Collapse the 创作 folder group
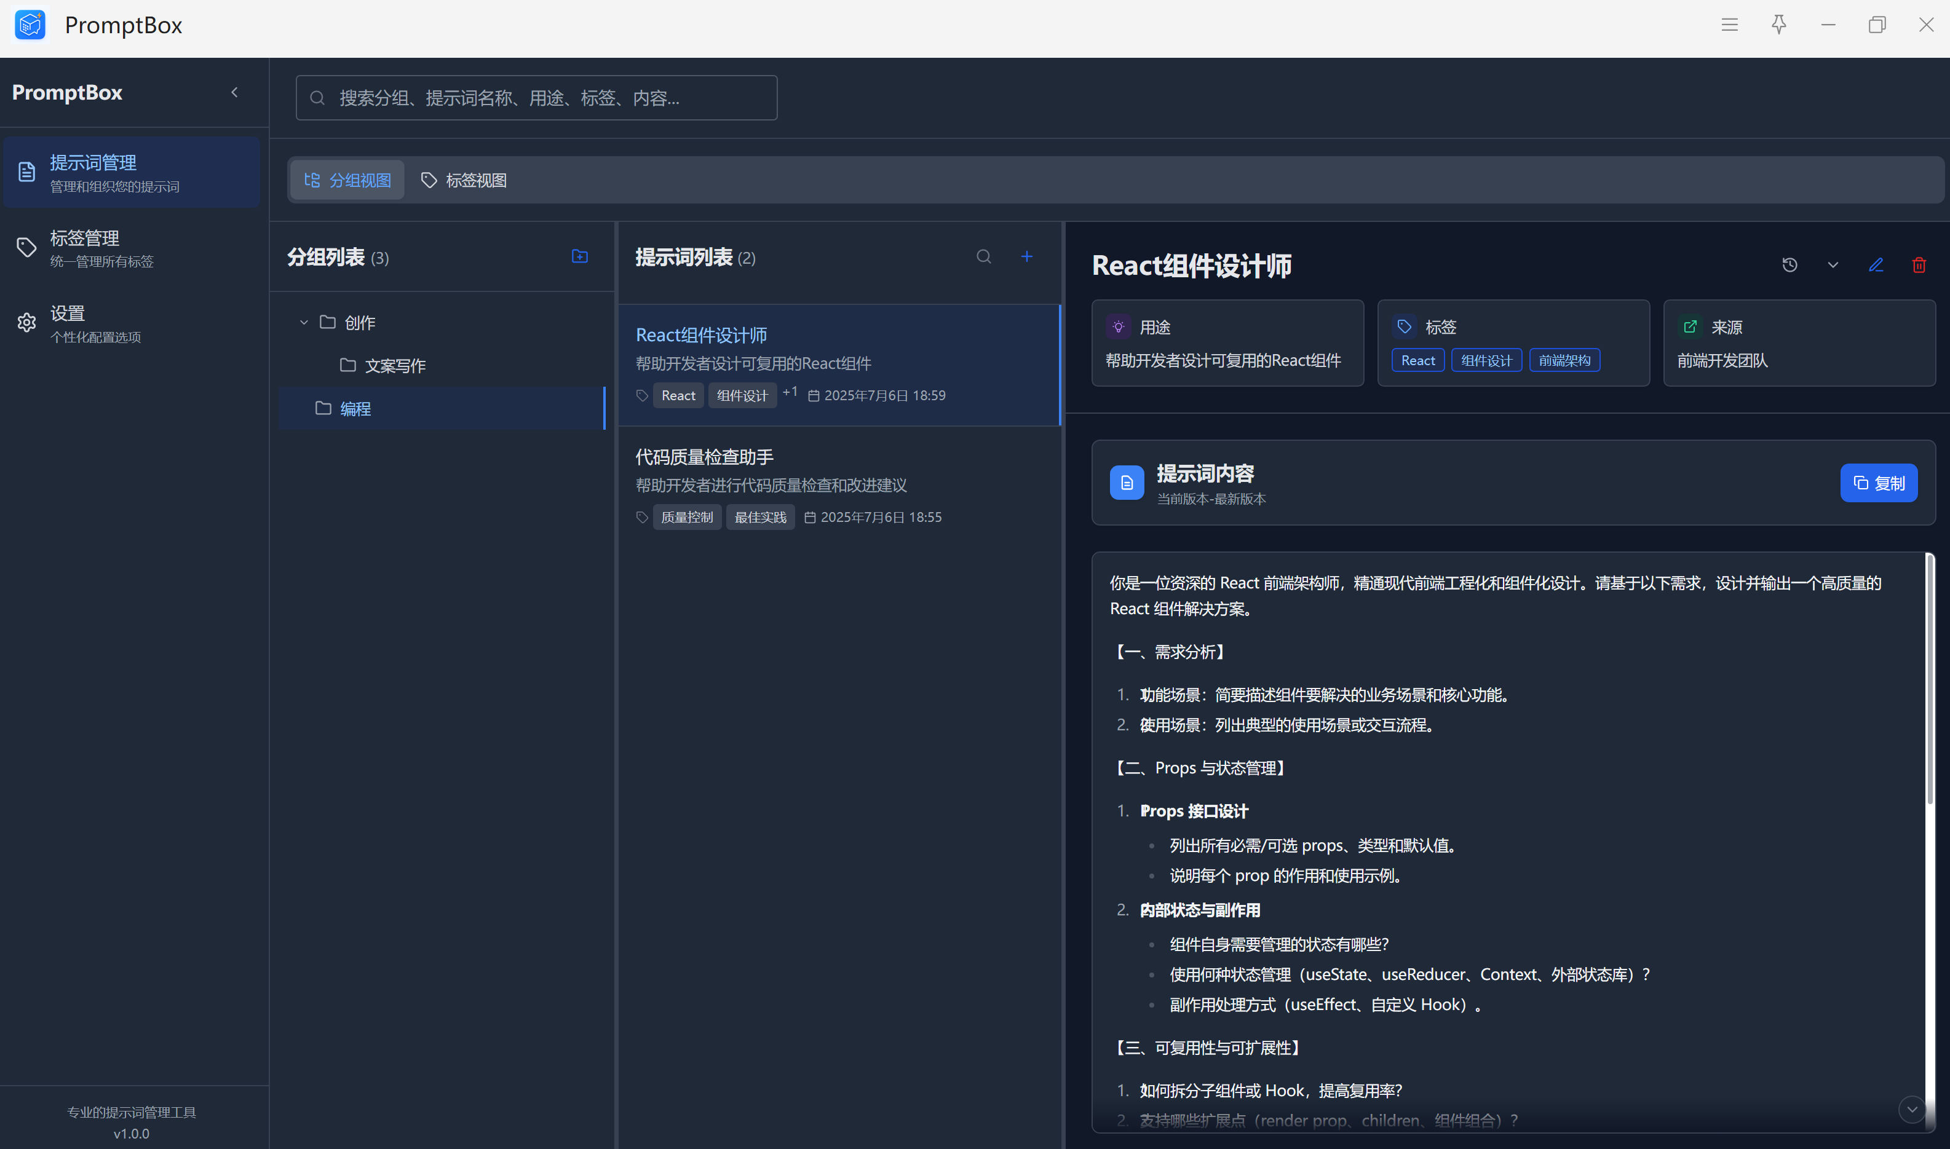The image size is (1950, 1149). [304, 322]
